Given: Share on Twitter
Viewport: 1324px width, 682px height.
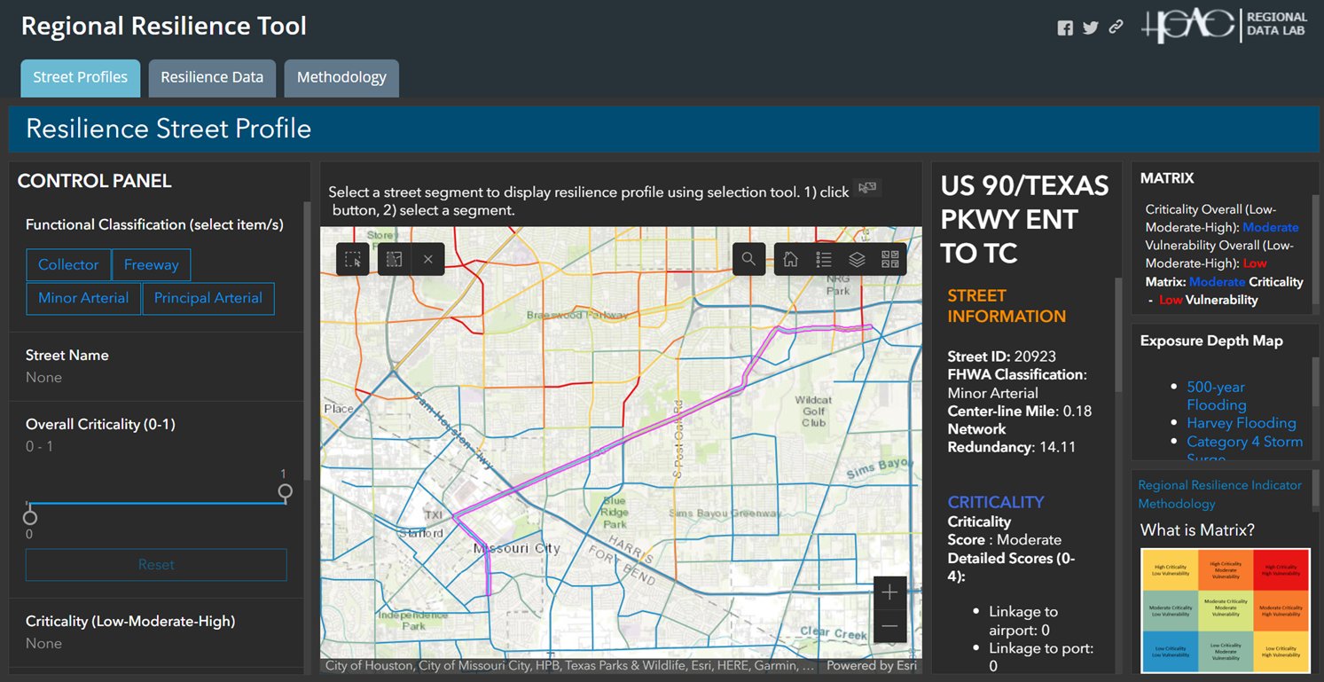Looking at the screenshot, I should 1091,27.
